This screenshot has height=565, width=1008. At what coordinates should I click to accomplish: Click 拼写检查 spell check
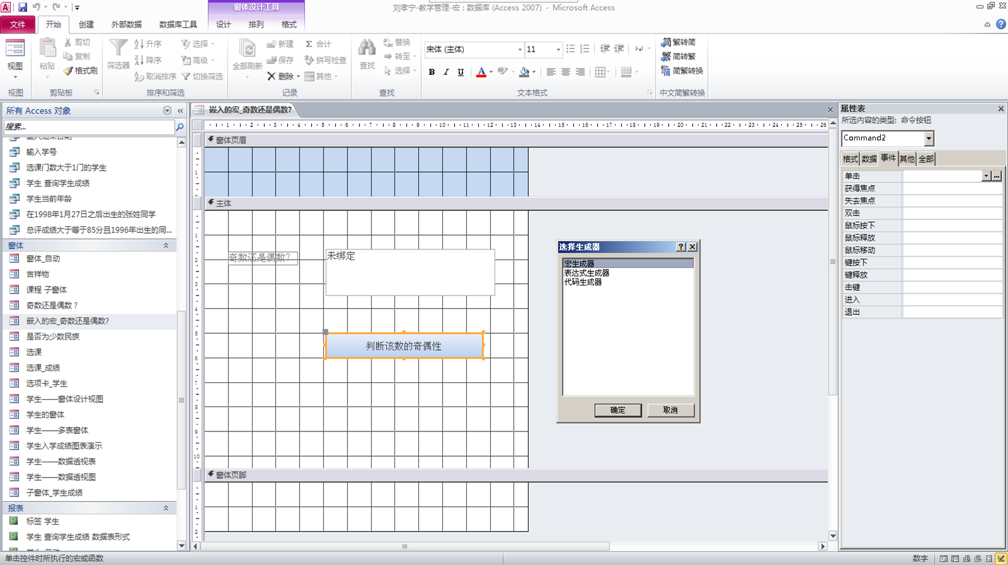click(326, 60)
